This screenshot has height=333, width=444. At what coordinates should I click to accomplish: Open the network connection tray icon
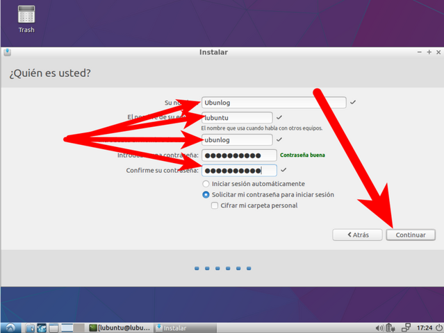[x=406, y=327]
